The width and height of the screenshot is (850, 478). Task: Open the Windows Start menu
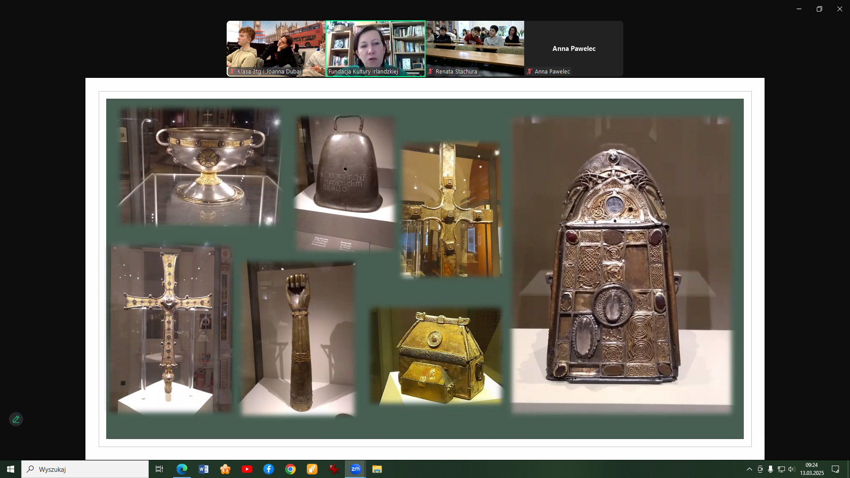pos(11,469)
